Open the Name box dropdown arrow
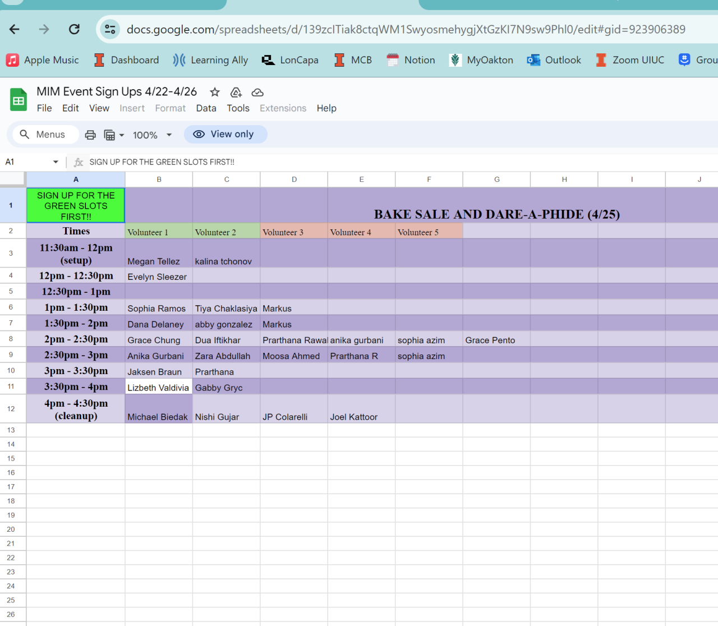718x626 pixels. (56, 162)
